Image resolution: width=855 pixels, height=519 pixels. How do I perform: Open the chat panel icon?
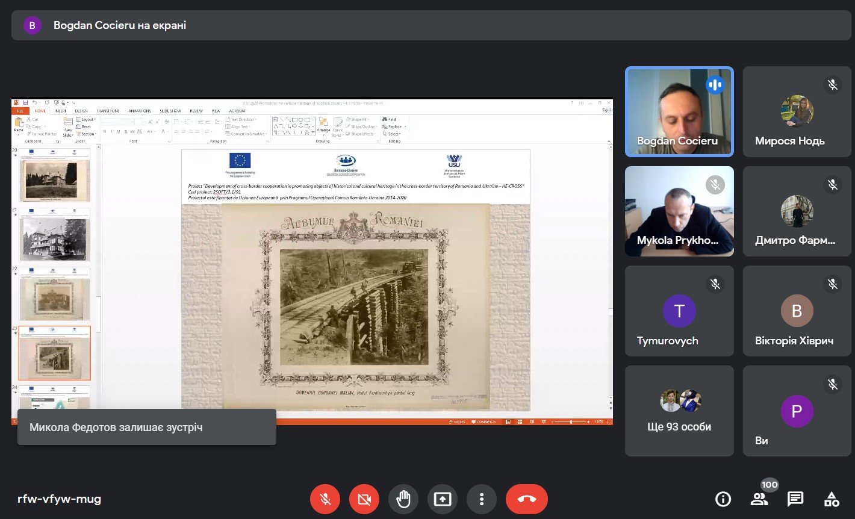coord(795,499)
